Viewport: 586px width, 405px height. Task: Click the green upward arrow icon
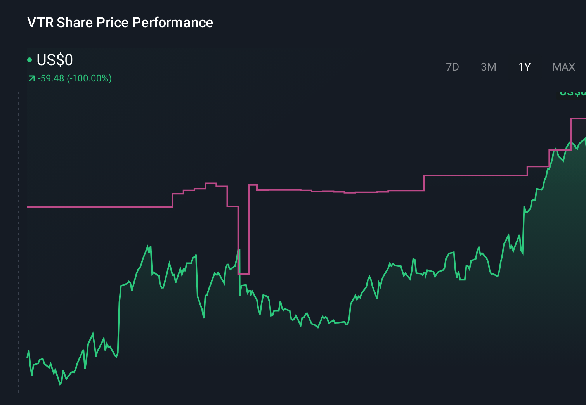point(31,78)
